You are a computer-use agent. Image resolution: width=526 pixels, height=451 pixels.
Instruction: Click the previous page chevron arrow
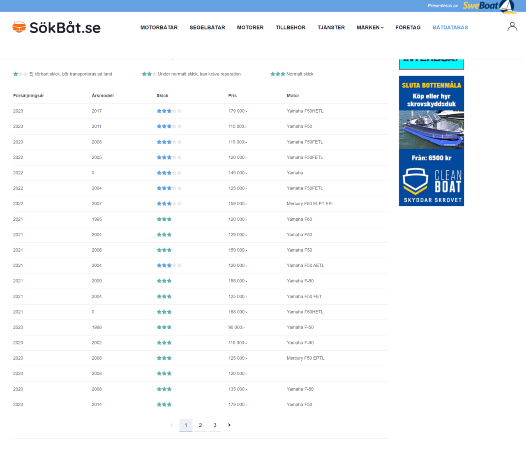[171, 425]
